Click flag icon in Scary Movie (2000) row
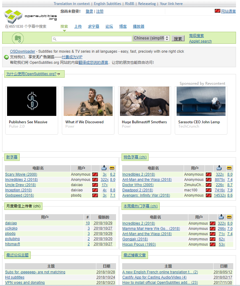The height and width of the screenshot is (286, 240). pyautogui.click(x=95, y=174)
